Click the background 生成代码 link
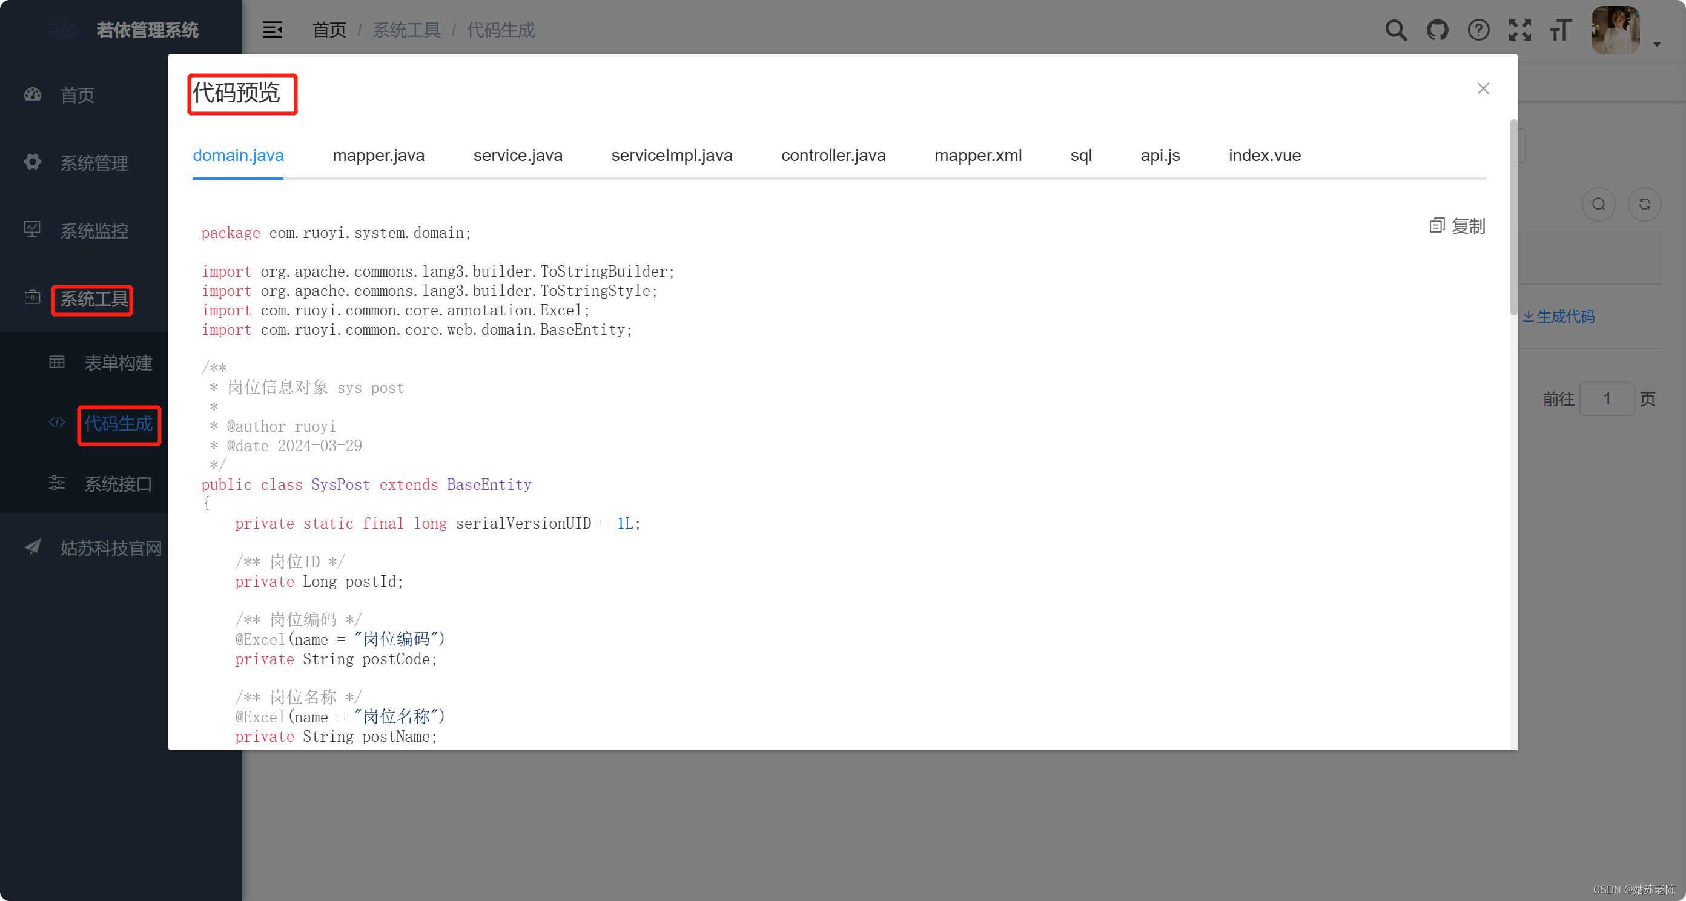Screen dimensions: 1686x901 [1559, 317]
